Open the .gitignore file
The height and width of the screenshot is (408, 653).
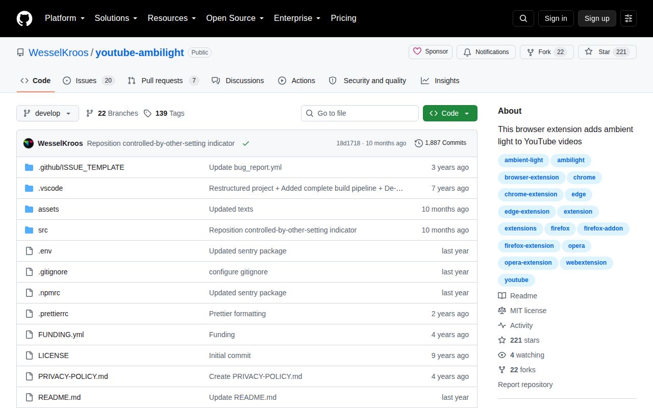[53, 272]
